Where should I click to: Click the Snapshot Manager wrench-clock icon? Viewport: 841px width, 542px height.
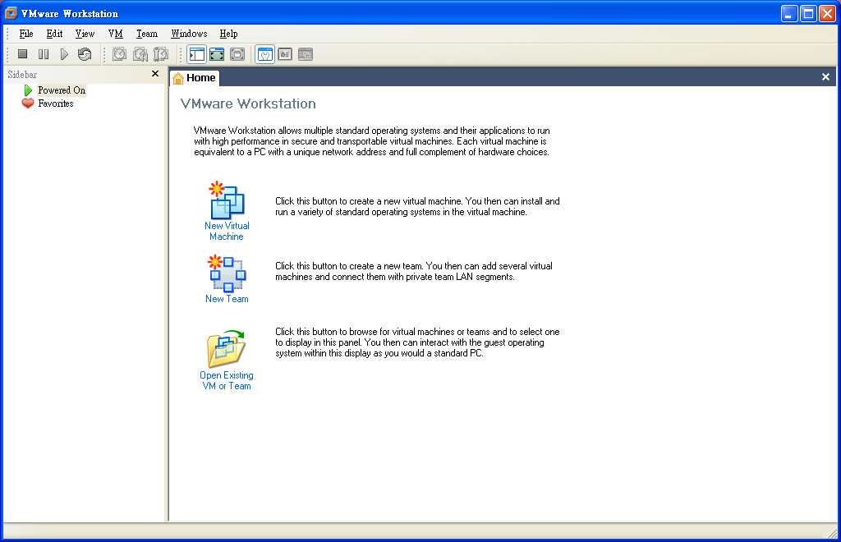[x=161, y=54]
